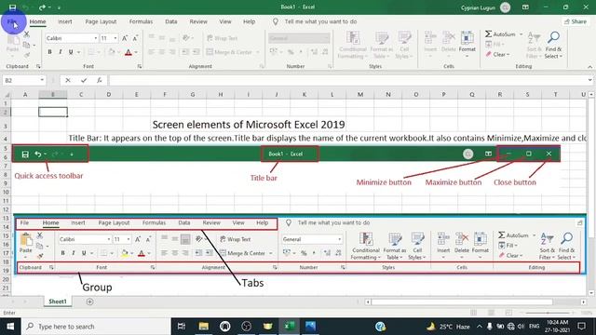Click Percent Style in the top ribbon Number group
The width and height of the screenshot is (596, 335).
point(291,52)
